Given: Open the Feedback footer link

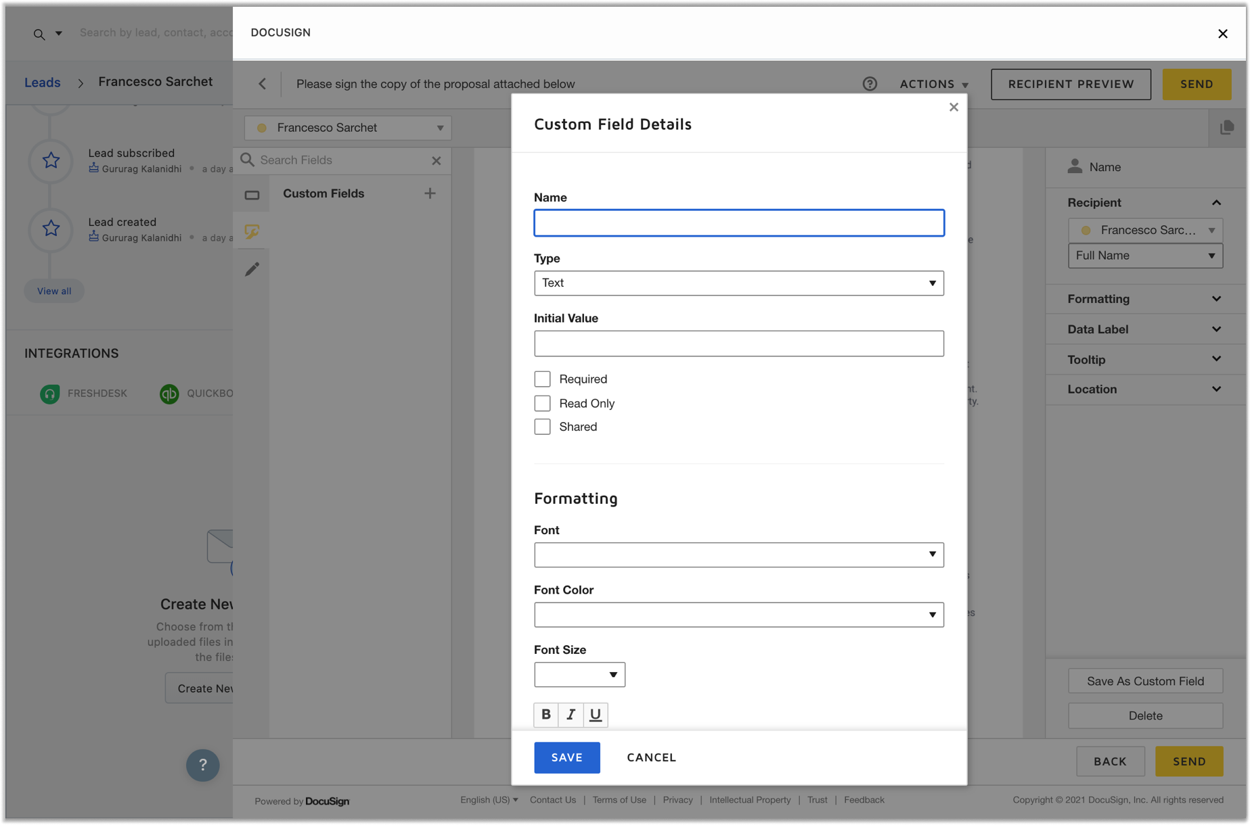Looking at the screenshot, I should [x=864, y=800].
